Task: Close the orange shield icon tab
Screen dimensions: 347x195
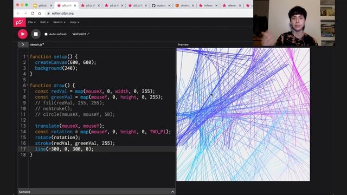Action: tap(193, 5)
